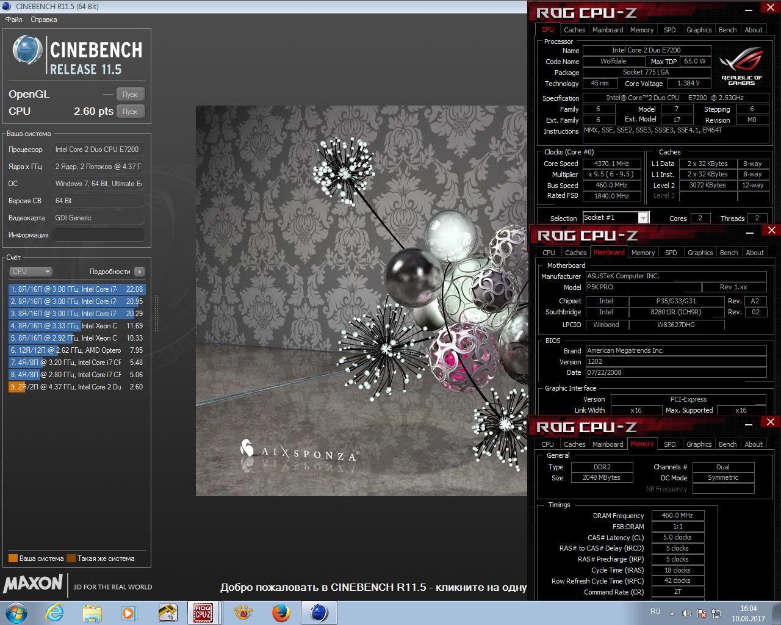This screenshot has width=781, height=625.
Task: Close the top CPU-Z CPU window
Action: click(x=770, y=7)
